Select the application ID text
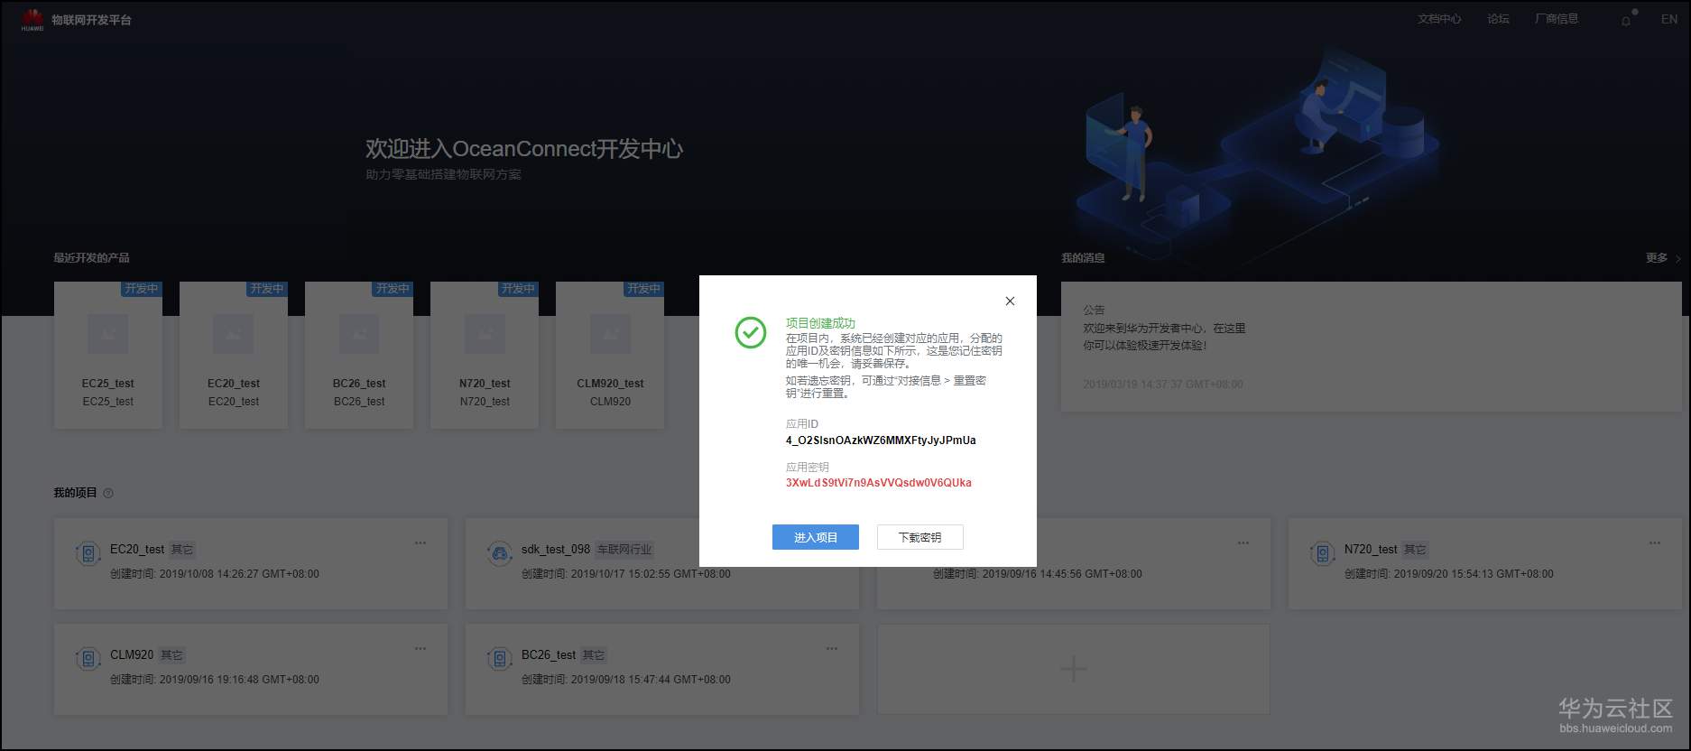This screenshot has height=751, width=1691. (881, 440)
